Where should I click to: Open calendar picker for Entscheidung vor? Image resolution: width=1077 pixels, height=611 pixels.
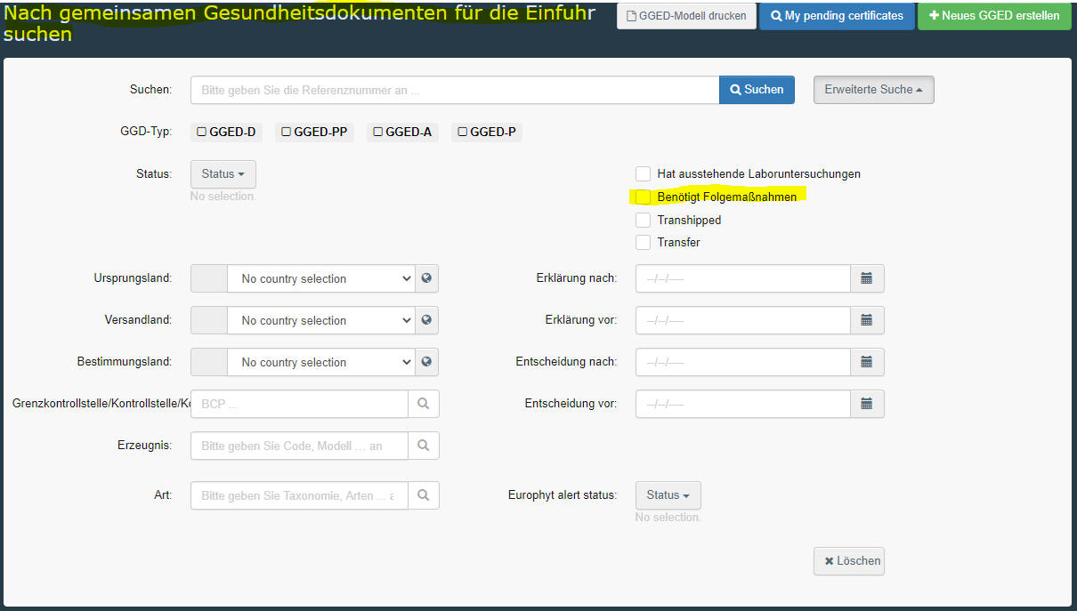click(867, 404)
